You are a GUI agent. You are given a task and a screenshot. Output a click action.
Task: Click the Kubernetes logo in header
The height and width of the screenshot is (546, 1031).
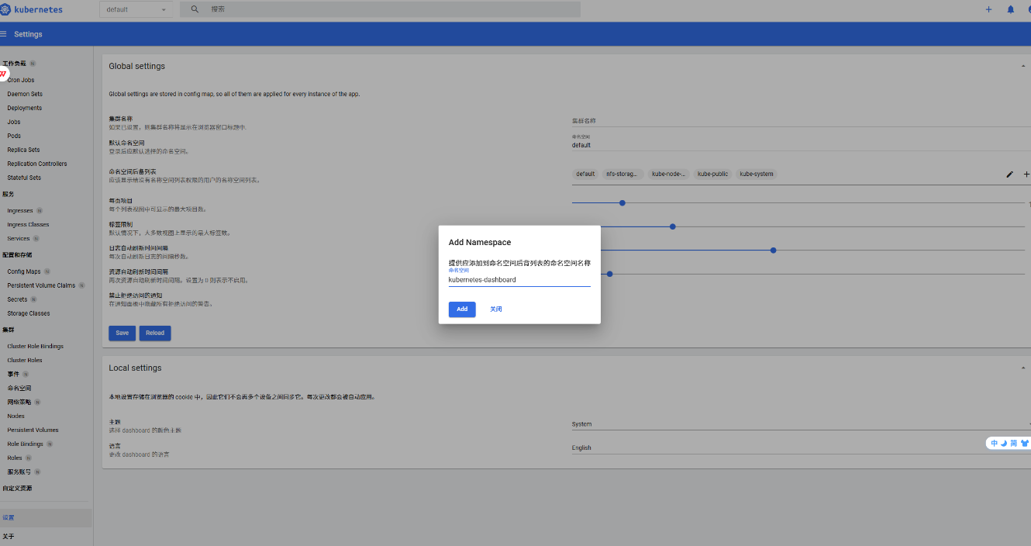click(7, 9)
